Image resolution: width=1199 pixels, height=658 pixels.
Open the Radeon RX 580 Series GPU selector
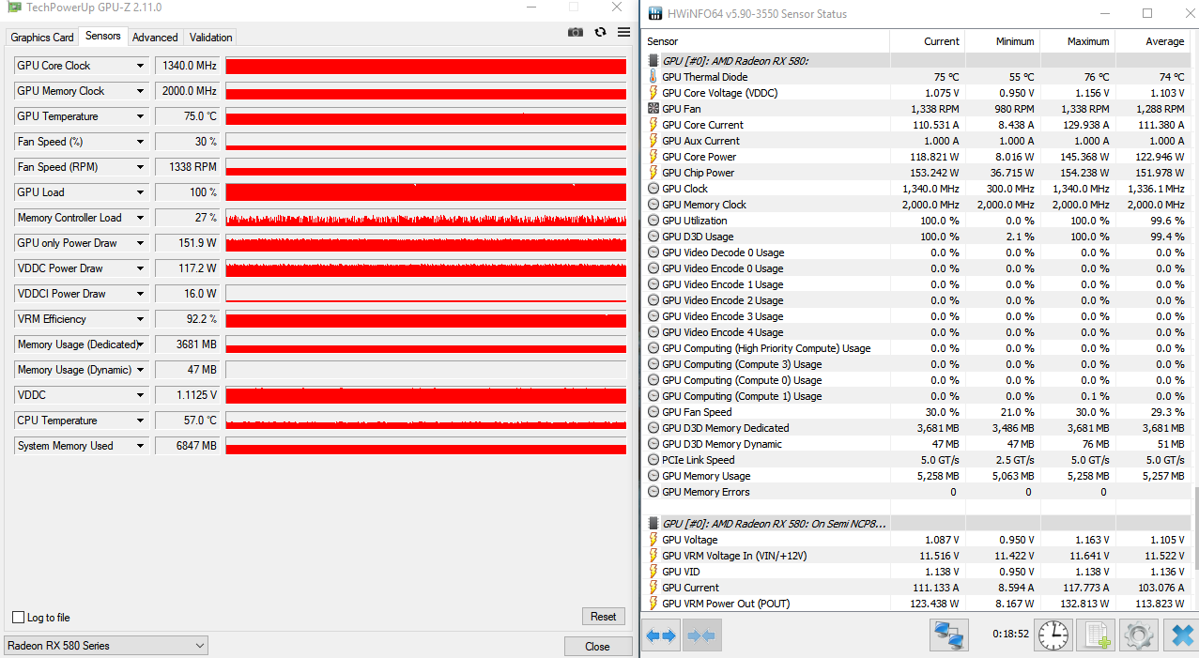[x=105, y=646]
